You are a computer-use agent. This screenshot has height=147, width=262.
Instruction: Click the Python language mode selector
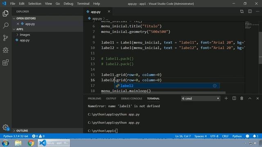pyautogui.click(x=237, y=136)
